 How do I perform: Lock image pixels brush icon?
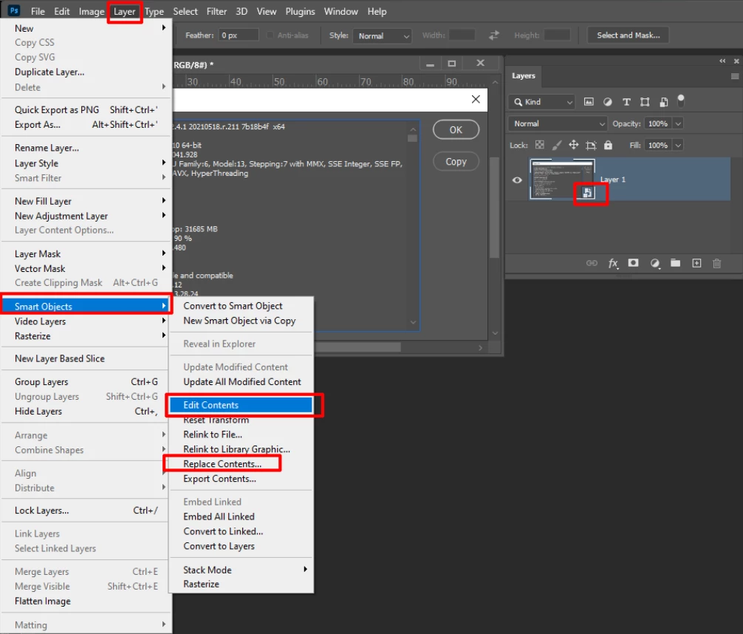(x=557, y=145)
